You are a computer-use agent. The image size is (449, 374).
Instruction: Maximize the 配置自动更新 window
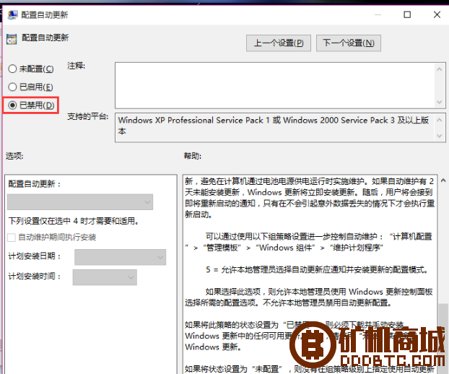[407, 14]
